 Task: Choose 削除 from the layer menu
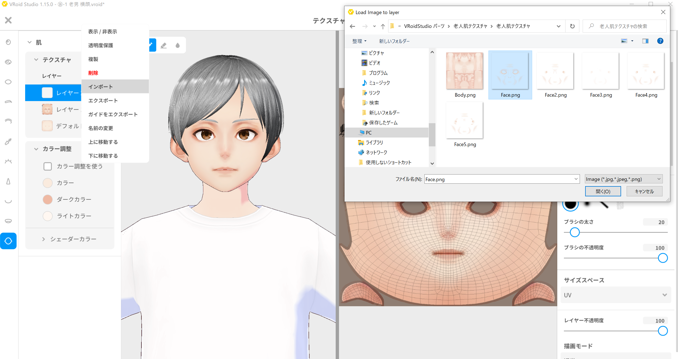pos(93,73)
